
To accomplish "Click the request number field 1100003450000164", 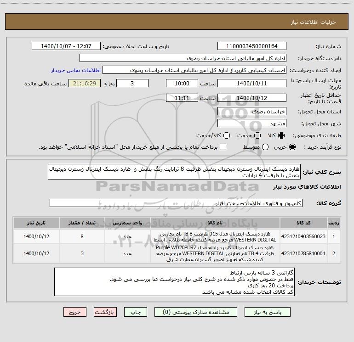I will 252,46.
